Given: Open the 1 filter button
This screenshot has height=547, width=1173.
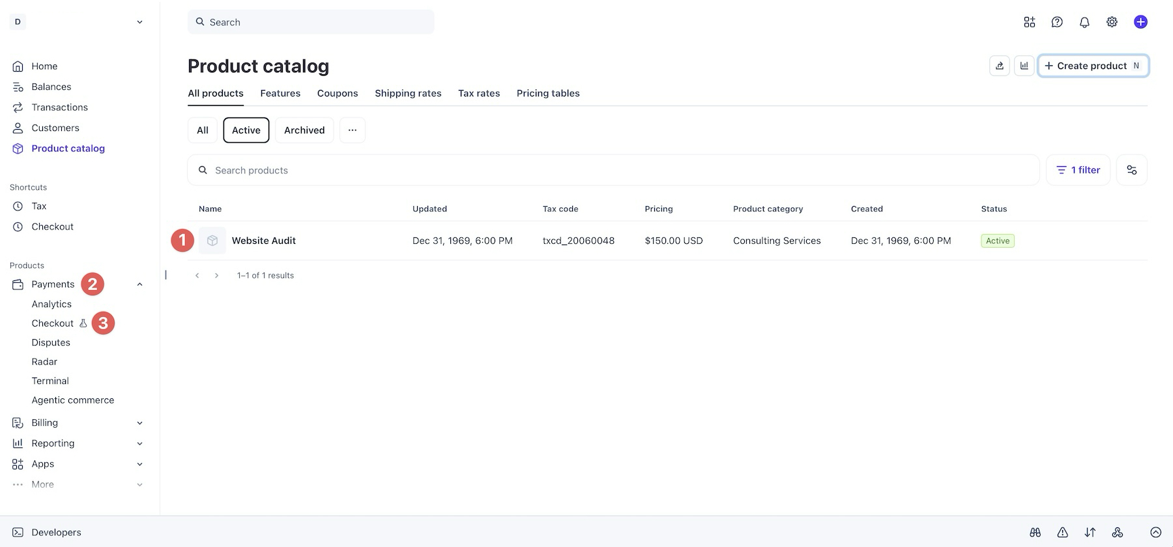Looking at the screenshot, I should click(x=1078, y=170).
